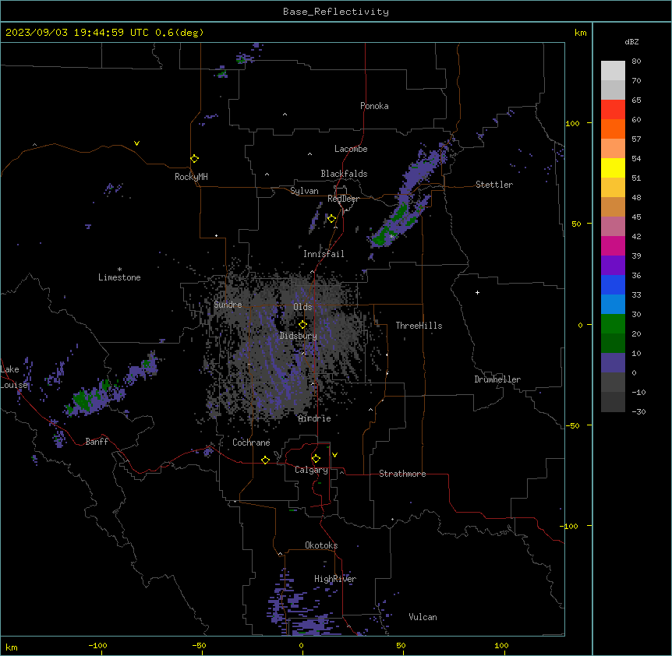672x656 pixels.
Task: Click the HighRiver label
Action: (x=335, y=579)
